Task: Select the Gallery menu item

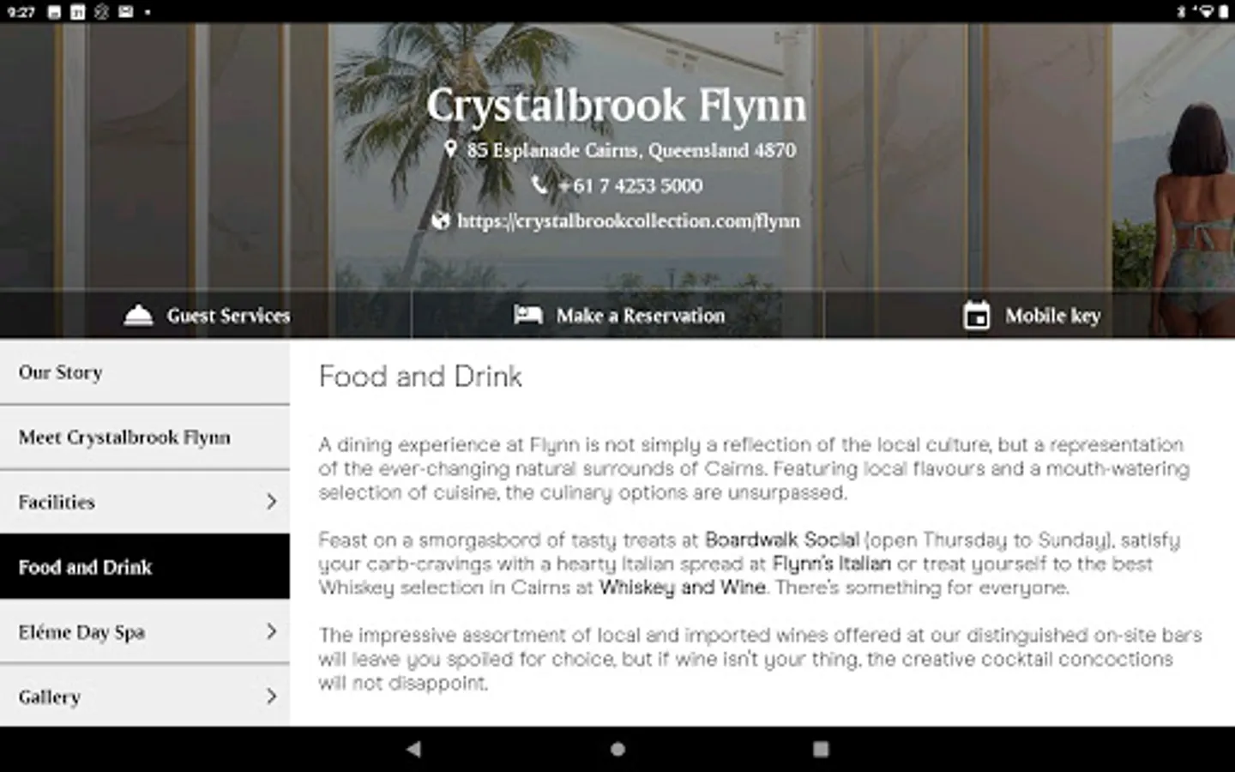Action: (x=145, y=697)
